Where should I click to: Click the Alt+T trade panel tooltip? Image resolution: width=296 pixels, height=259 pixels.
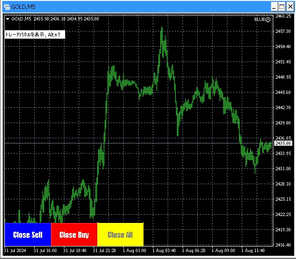[33, 35]
